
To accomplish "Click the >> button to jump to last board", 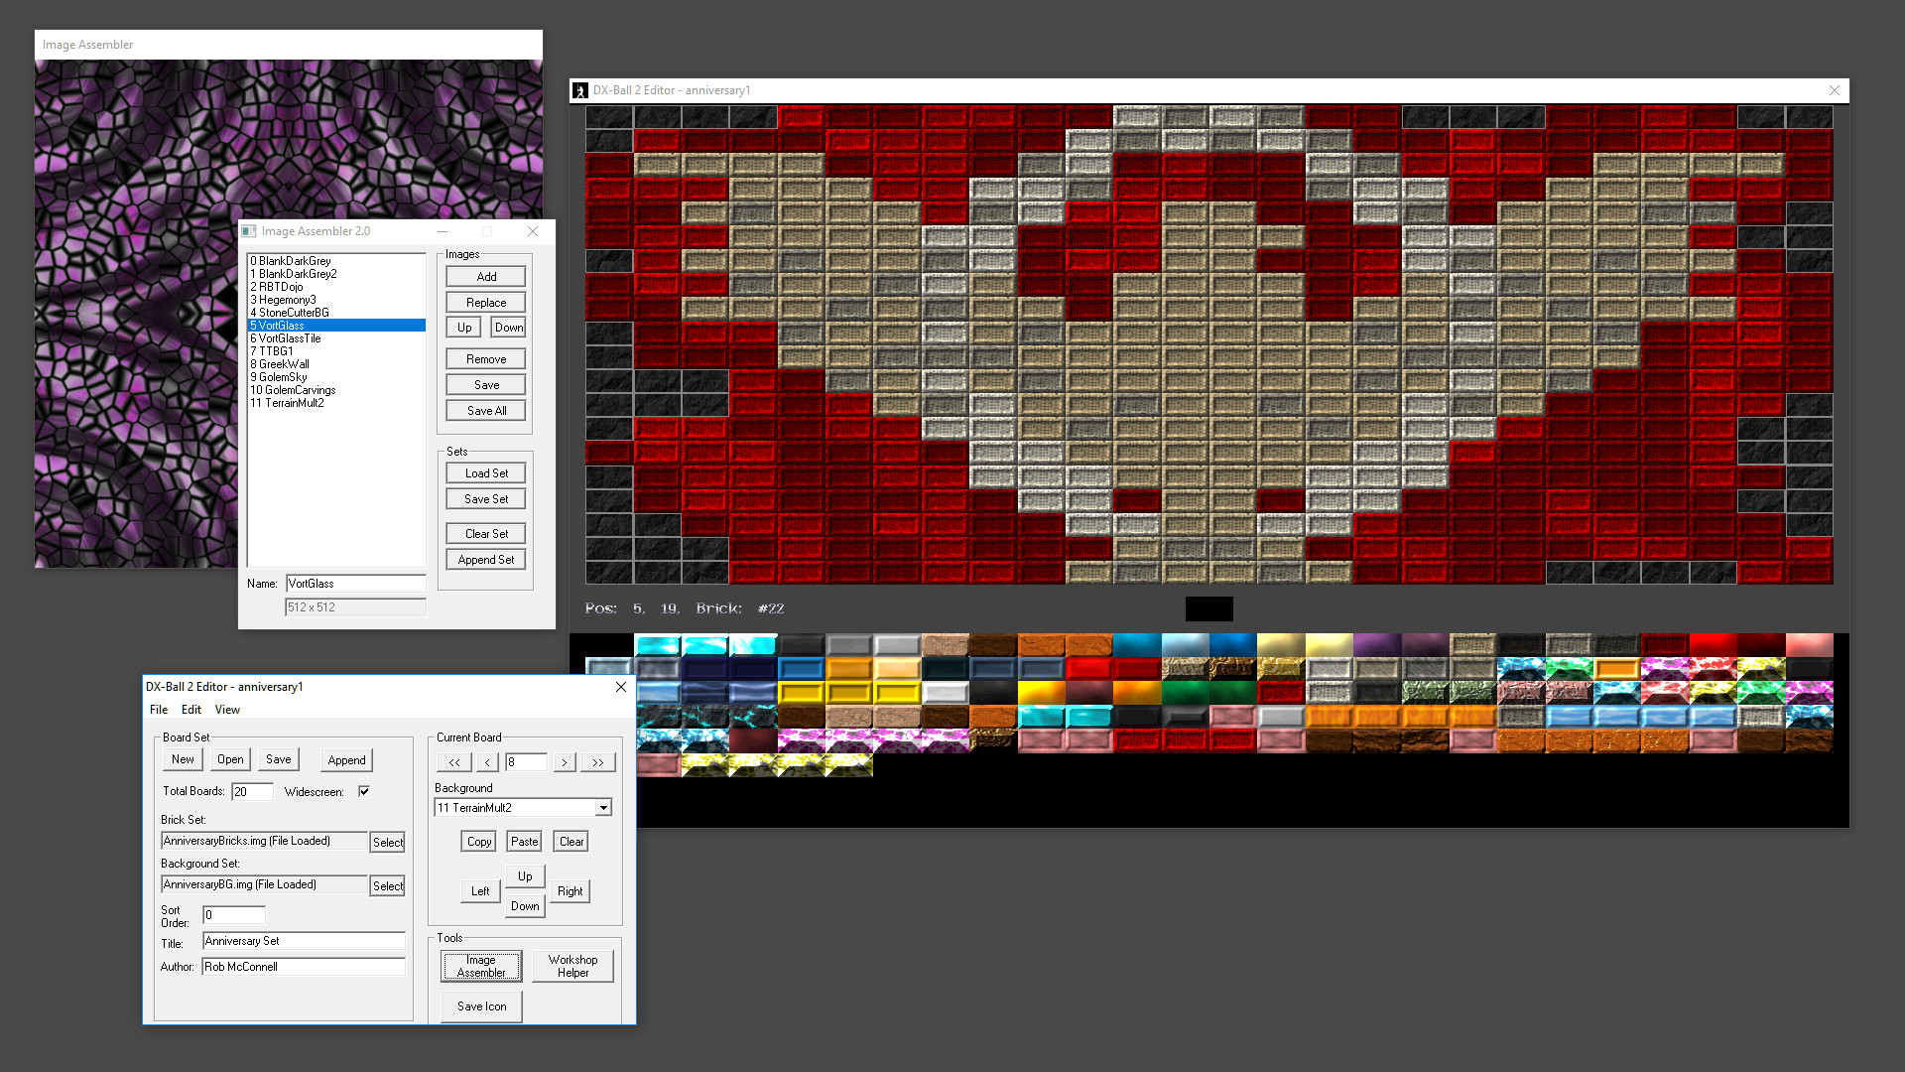I will (597, 761).
